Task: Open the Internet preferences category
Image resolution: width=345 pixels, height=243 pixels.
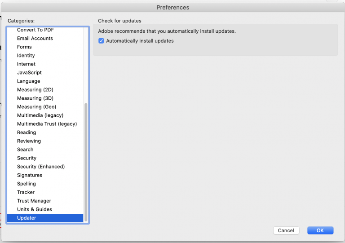Action: click(x=26, y=64)
